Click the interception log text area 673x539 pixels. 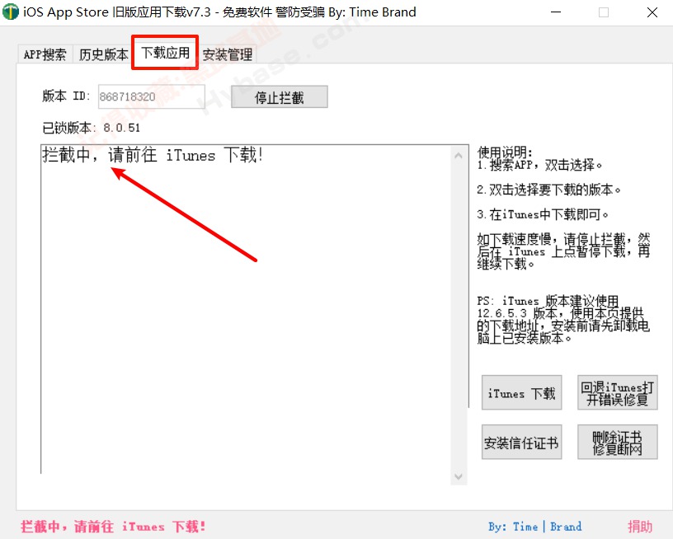(x=247, y=330)
